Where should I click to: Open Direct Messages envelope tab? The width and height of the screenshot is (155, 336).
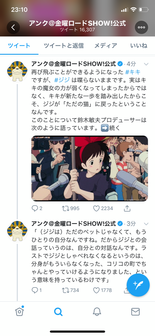point(135,312)
